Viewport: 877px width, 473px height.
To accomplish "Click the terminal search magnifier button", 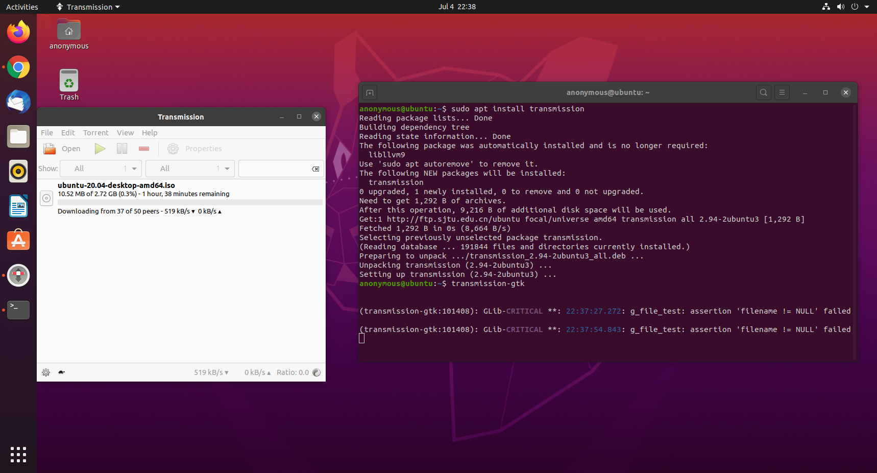I will (x=763, y=92).
